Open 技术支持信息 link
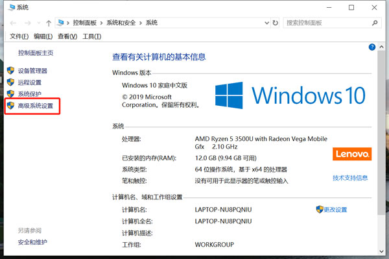 350,178
